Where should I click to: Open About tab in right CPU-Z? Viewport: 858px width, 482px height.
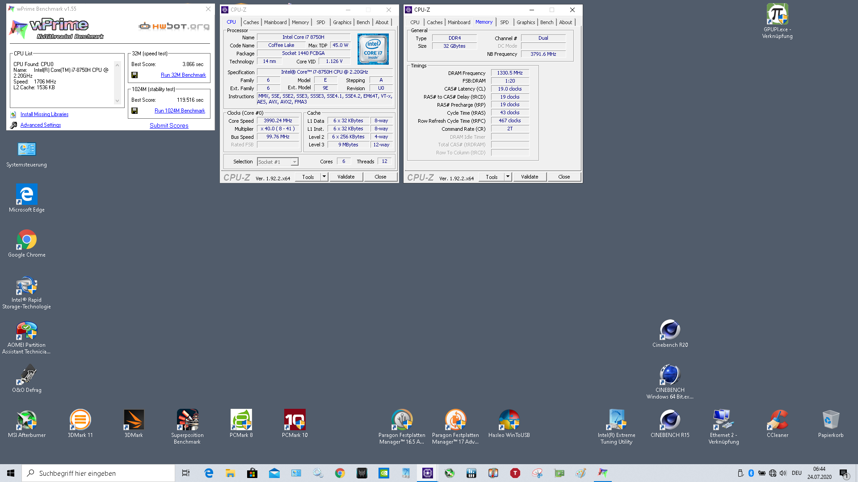pos(566,22)
